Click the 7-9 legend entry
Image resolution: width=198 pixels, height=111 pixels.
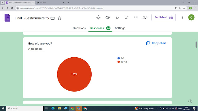coord(121,58)
